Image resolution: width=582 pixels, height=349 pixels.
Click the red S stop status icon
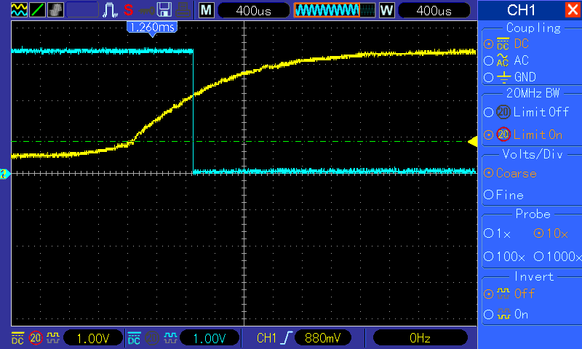coord(129,10)
